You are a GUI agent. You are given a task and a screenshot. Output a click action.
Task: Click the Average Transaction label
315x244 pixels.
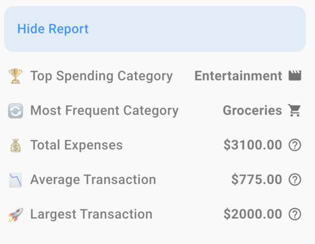(93, 180)
